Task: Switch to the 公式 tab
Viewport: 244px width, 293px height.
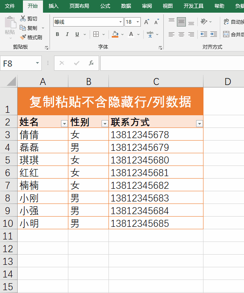Action: pos(105,6)
